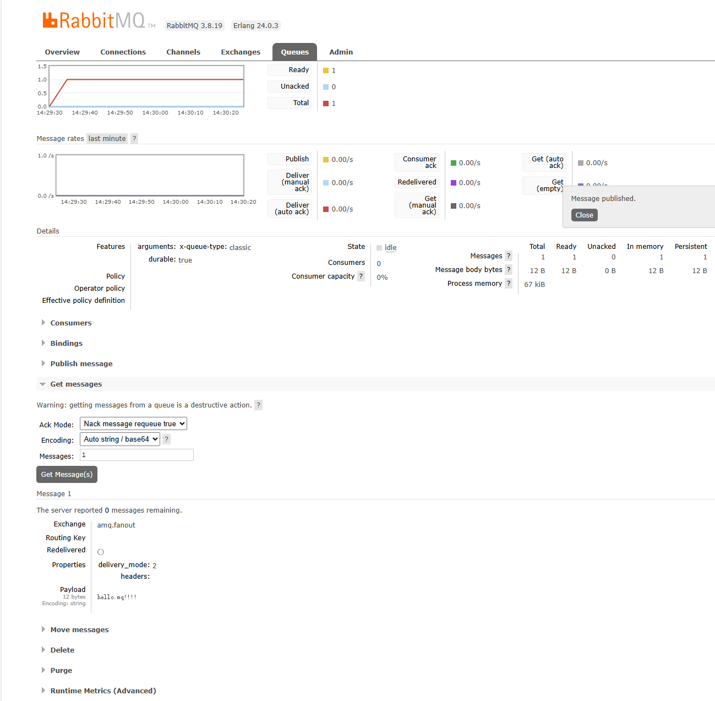Open help icon beside destructive action warning

(x=259, y=405)
